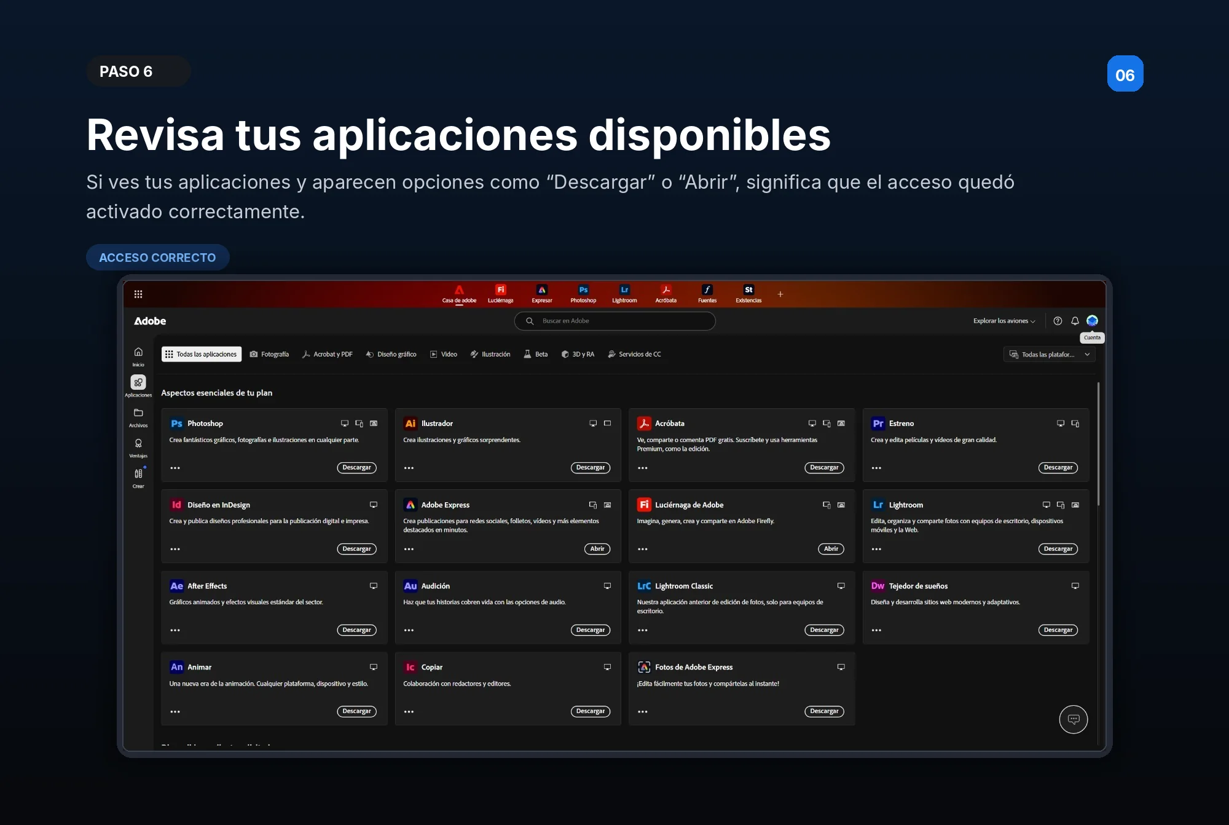Download Ilustrador with Descargar button
The image size is (1229, 825).
[x=591, y=468]
